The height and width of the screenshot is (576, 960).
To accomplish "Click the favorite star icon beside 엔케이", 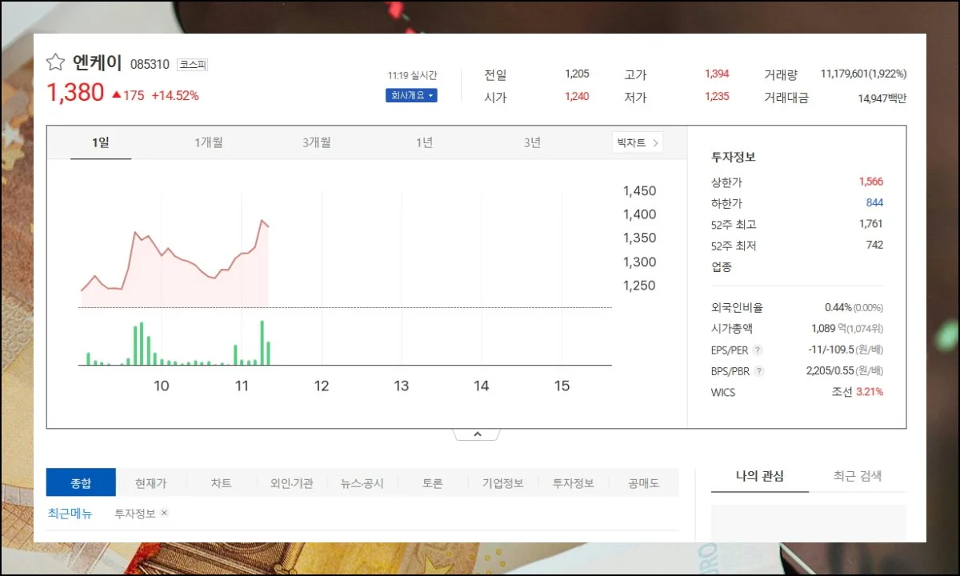I will 55,62.
